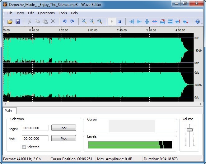Amplify volume up waveform icon

tap(178, 21)
